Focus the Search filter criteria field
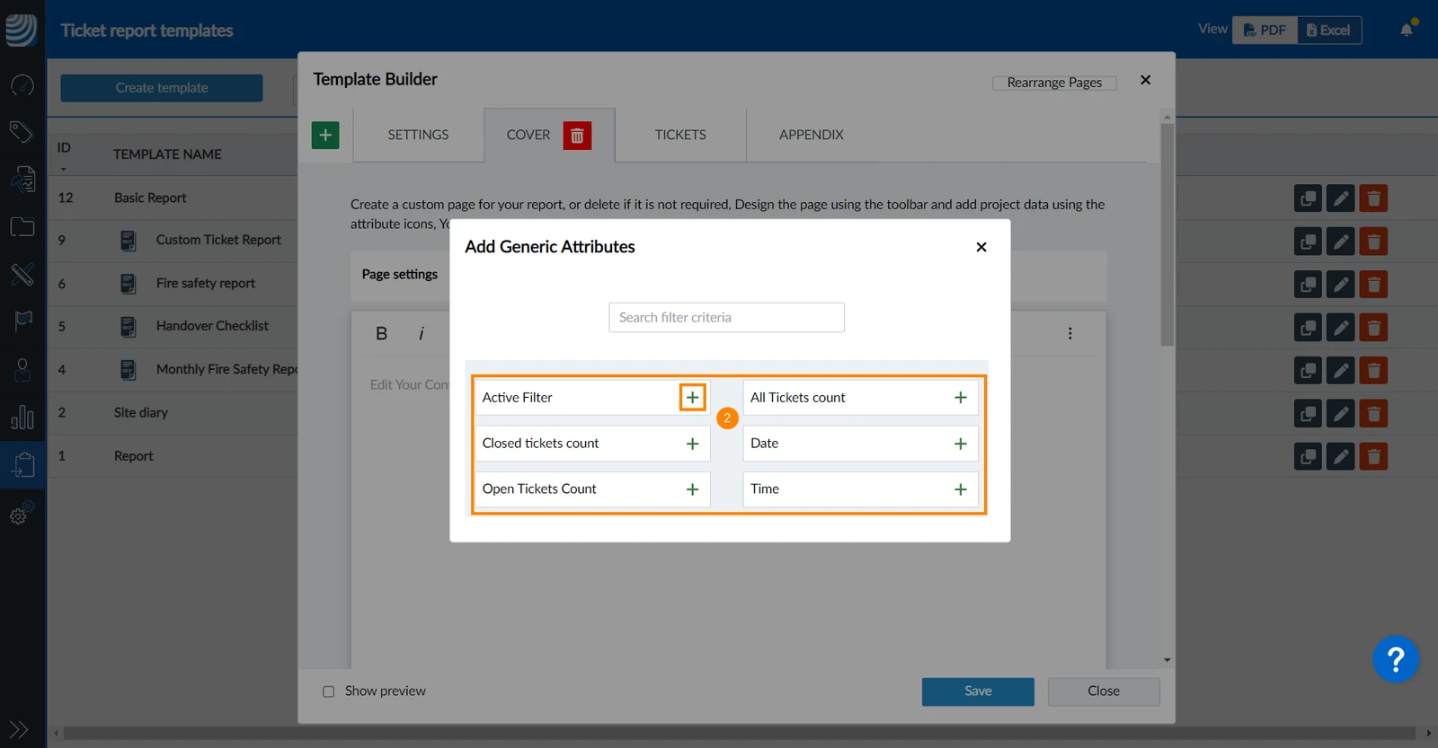Screen dimensions: 1438x748 726,318
